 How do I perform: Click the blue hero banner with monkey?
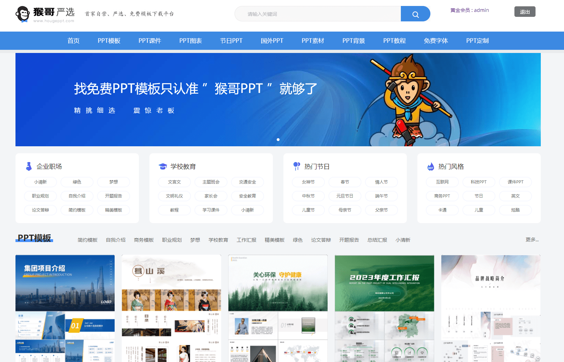click(278, 100)
